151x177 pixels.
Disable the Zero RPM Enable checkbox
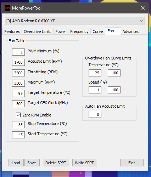18,115
